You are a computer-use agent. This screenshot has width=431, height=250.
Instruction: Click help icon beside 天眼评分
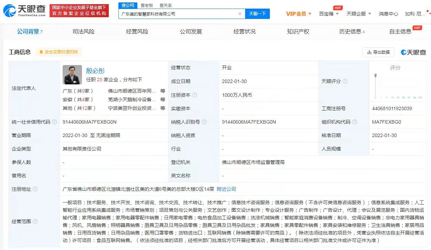(345, 81)
